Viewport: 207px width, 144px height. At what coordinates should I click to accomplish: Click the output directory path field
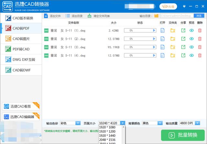pos(177,16)
